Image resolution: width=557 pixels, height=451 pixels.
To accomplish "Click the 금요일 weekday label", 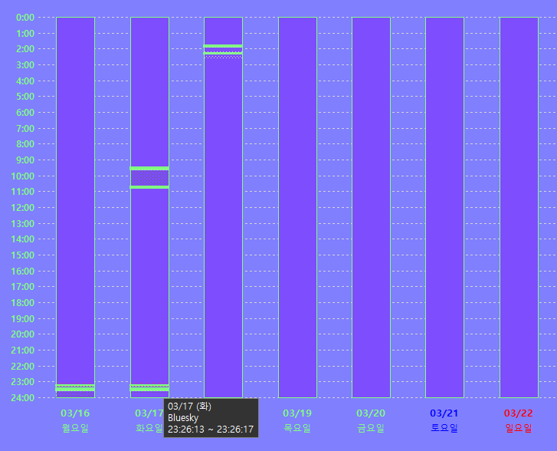I will (371, 428).
